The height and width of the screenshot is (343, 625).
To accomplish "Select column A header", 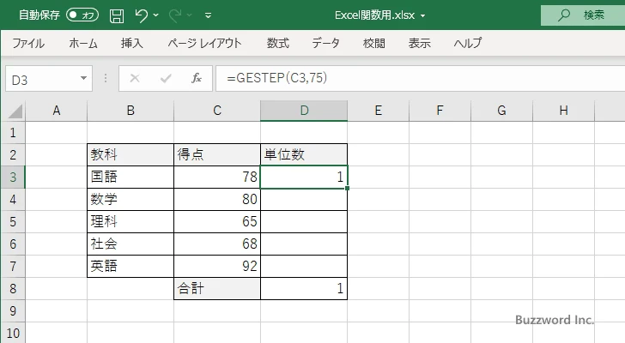I will click(x=56, y=111).
